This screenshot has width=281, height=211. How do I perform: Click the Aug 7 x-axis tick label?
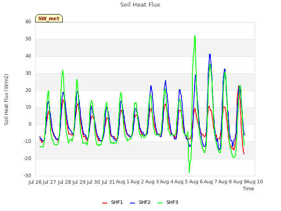tap(210, 182)
